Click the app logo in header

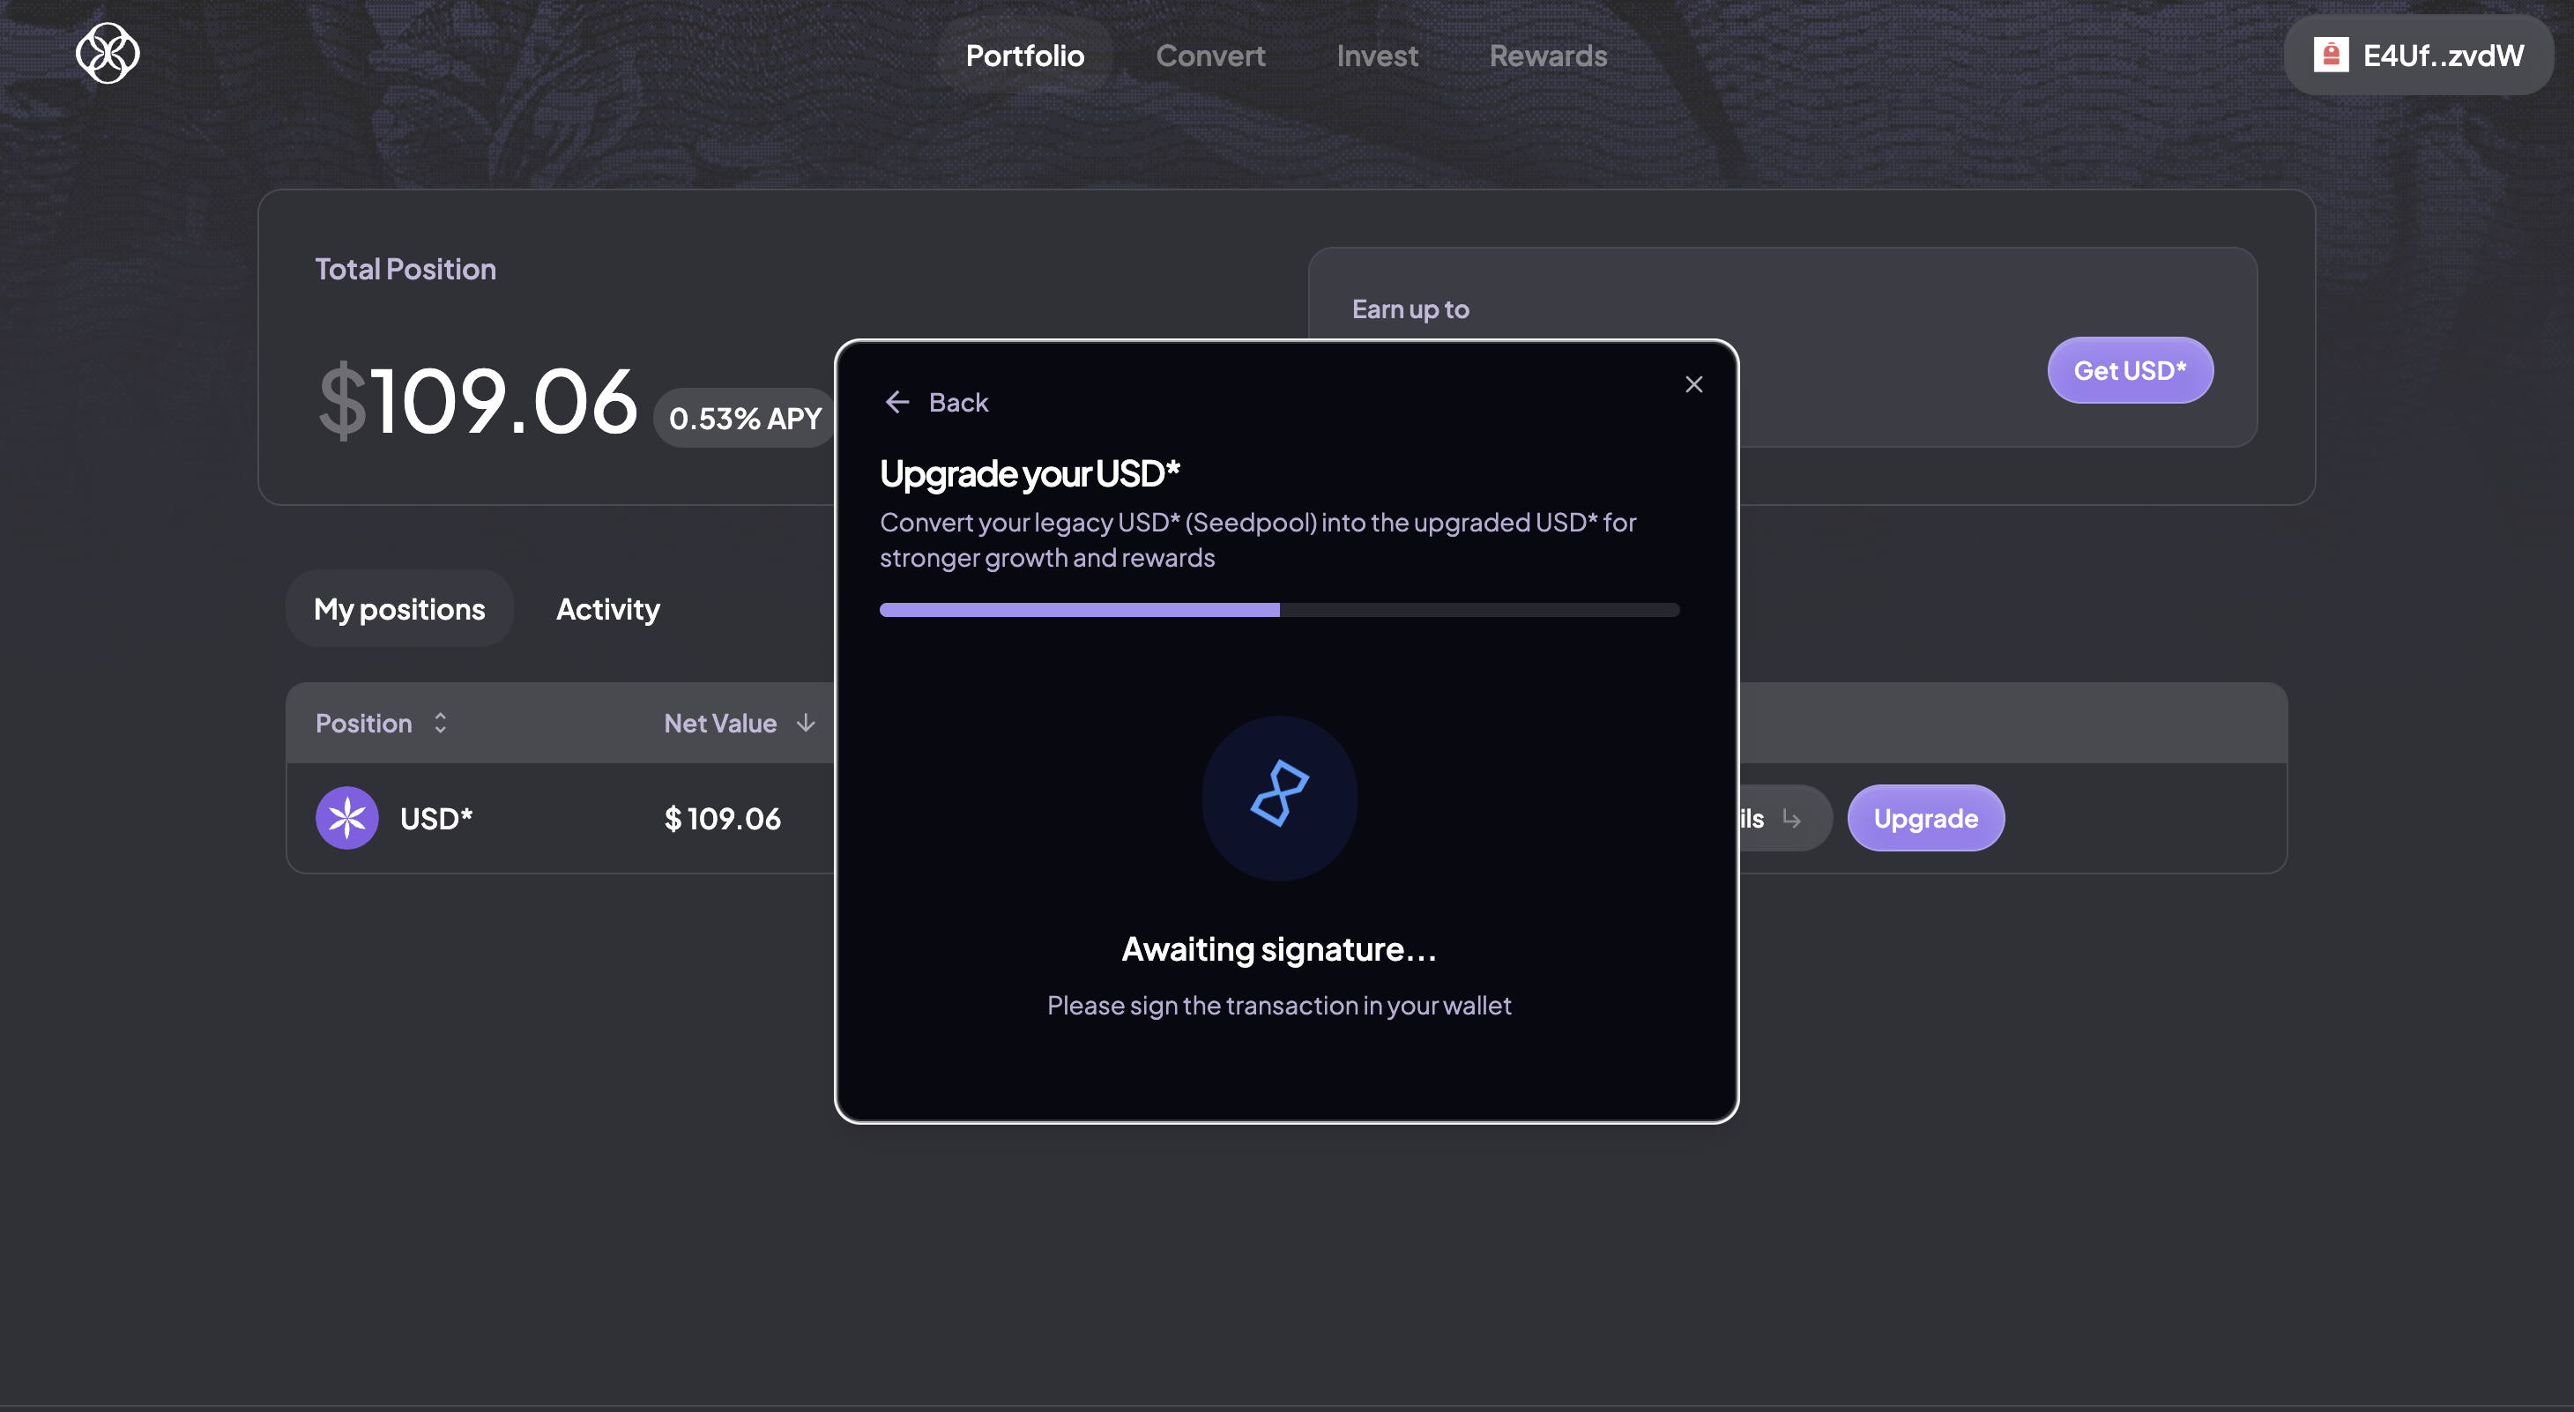point(108,54)
